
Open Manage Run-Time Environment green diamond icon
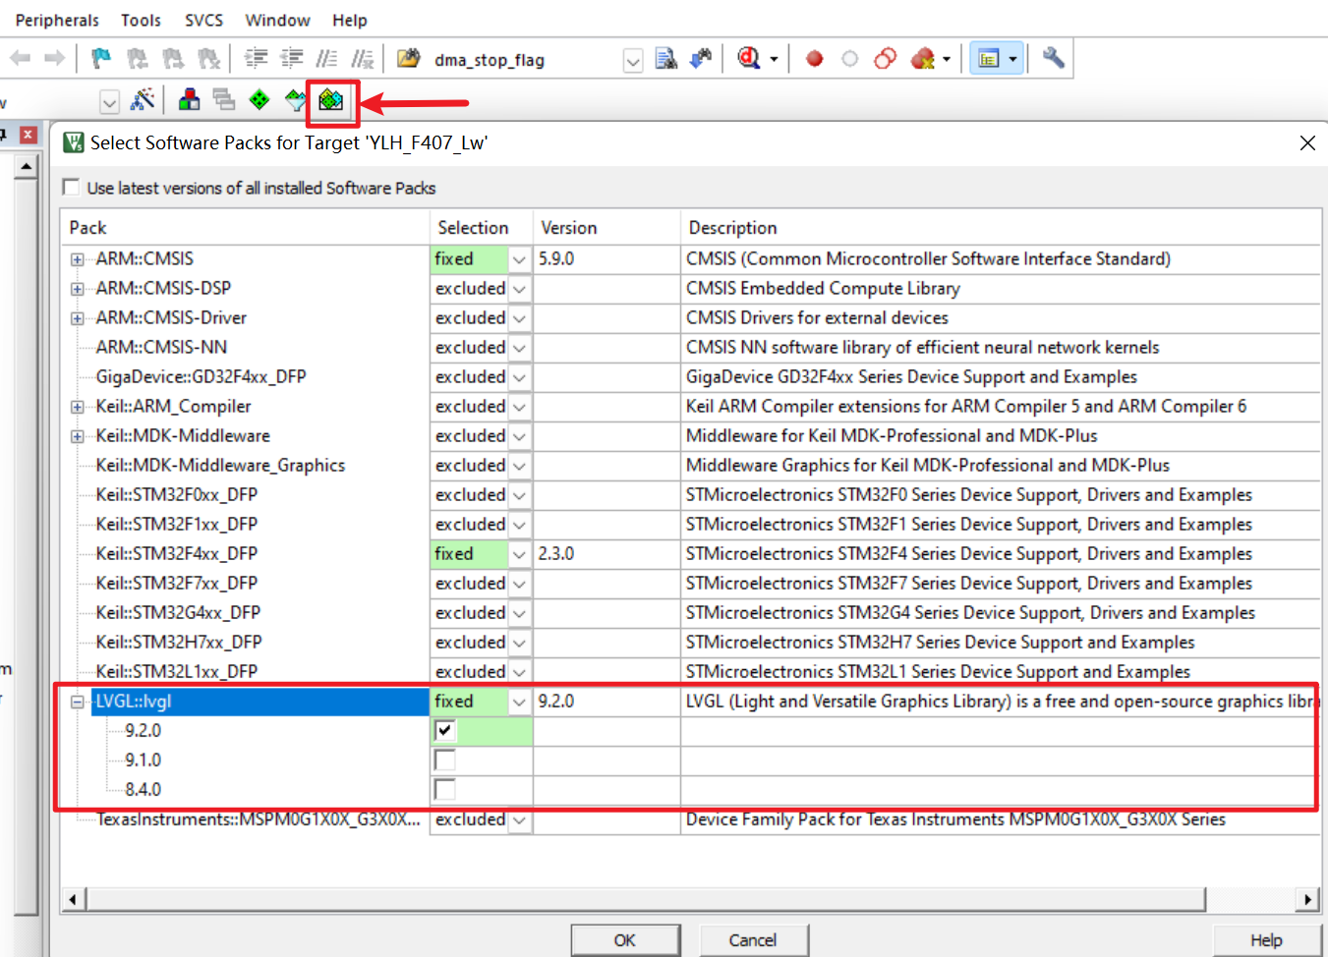coord(260,99)
